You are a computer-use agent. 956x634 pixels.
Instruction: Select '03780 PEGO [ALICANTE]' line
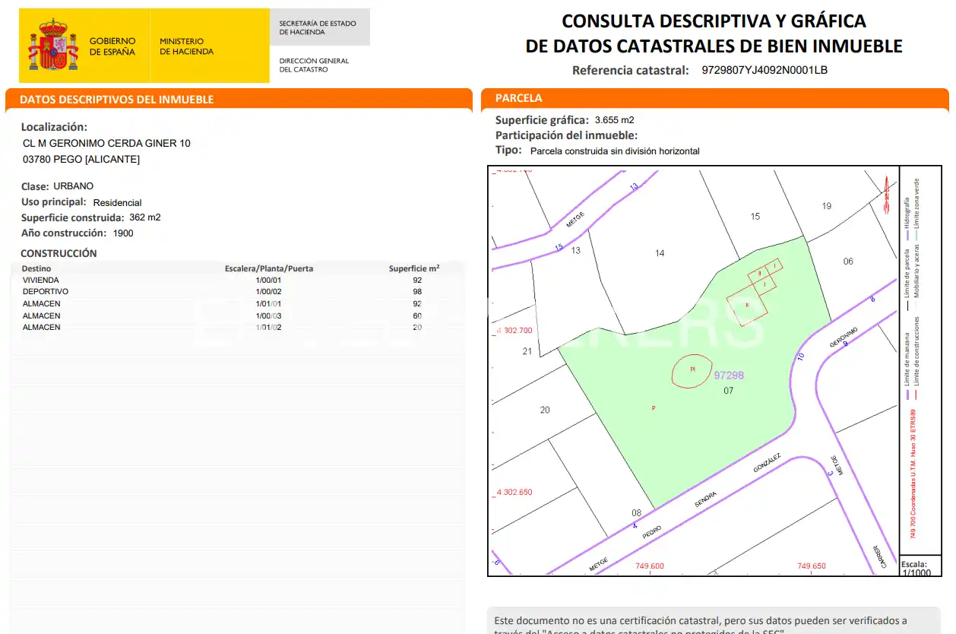click(x=81, y=159)
